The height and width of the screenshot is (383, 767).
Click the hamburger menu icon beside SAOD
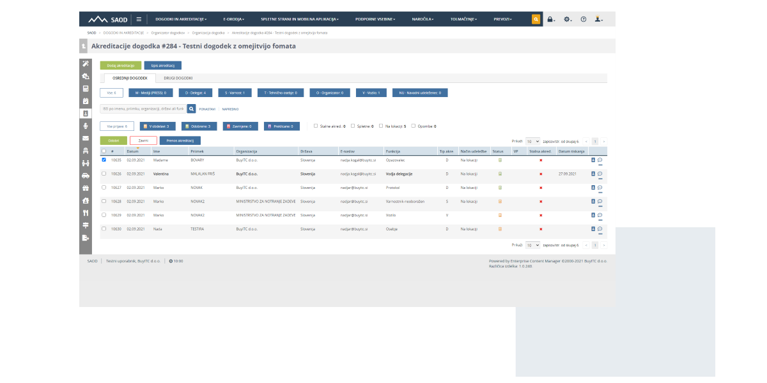(x=139, y=19)
